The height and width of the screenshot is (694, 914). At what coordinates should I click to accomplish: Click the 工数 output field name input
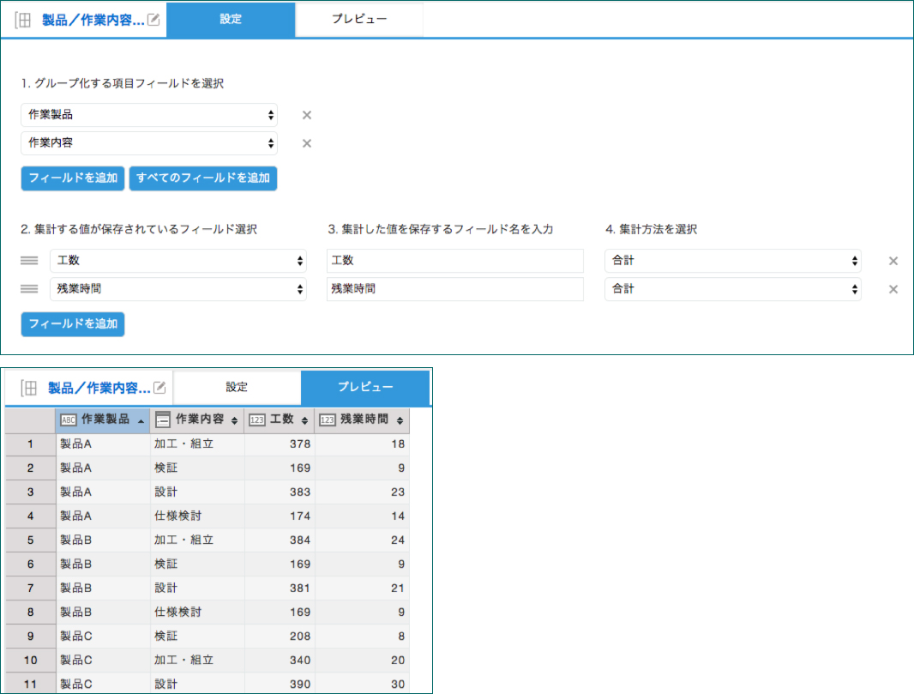[455, 261]
